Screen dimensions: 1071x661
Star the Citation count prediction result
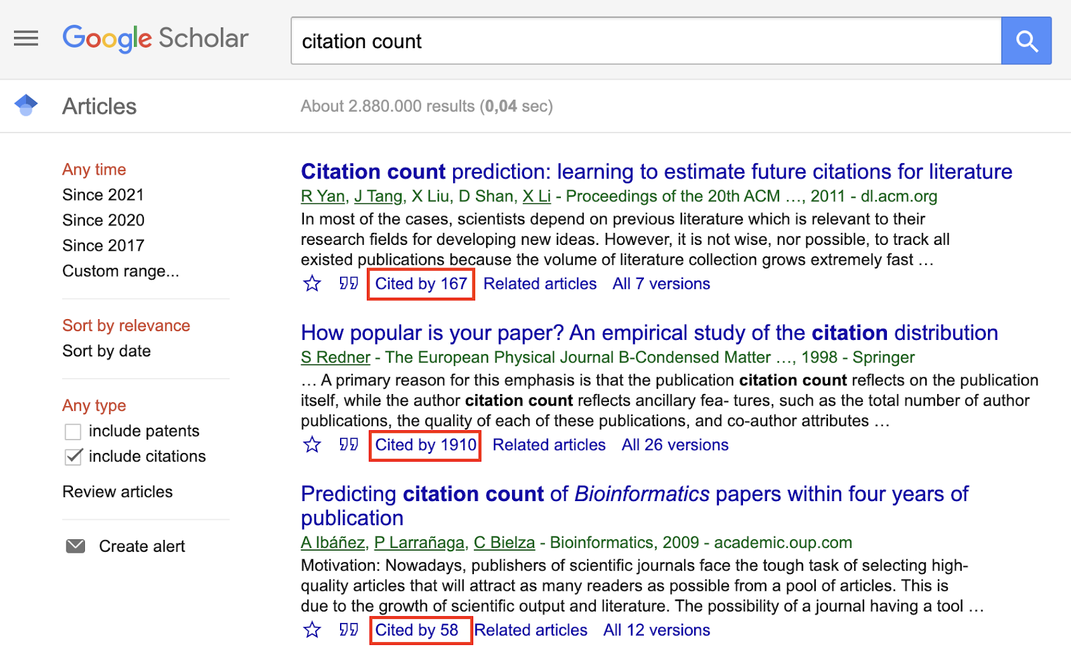(x=312, y=284)
